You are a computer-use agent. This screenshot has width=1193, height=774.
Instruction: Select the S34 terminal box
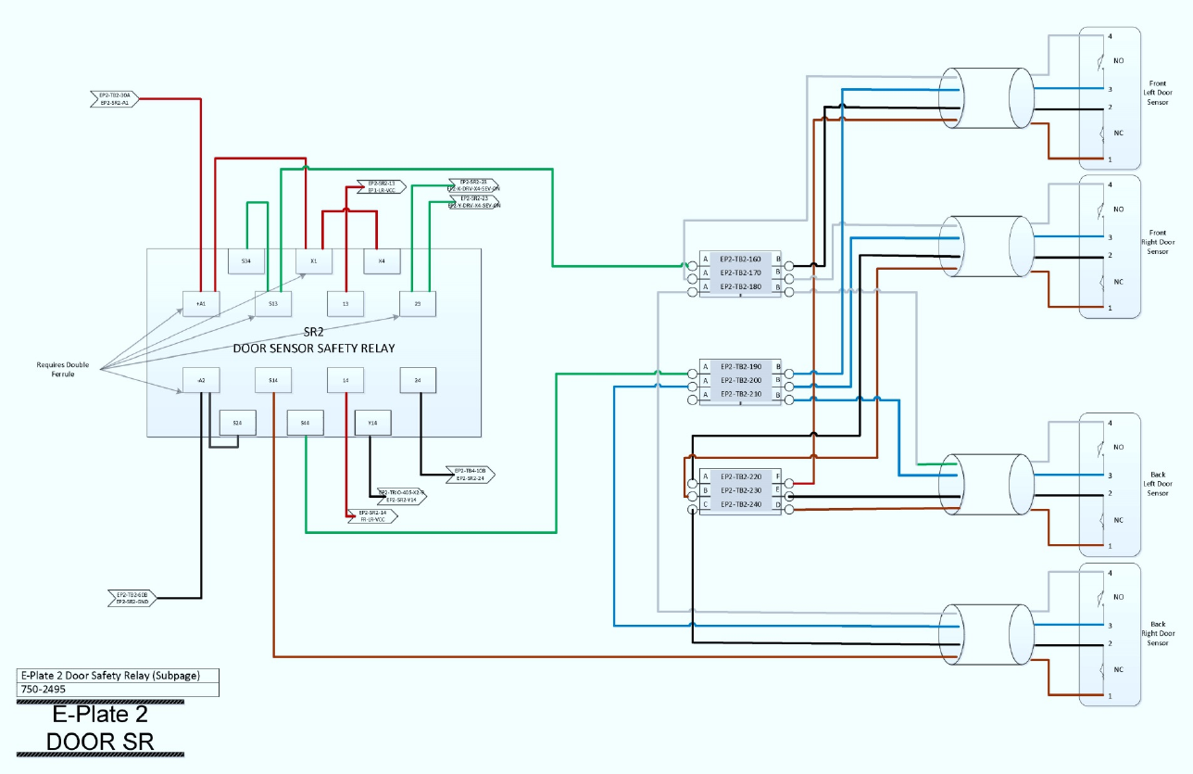click(x=245, y=261)
